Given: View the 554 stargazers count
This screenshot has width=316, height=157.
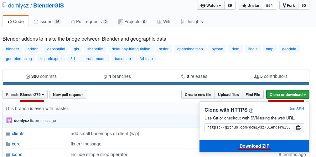Looking at the screenshot, I should pos(269,5).
